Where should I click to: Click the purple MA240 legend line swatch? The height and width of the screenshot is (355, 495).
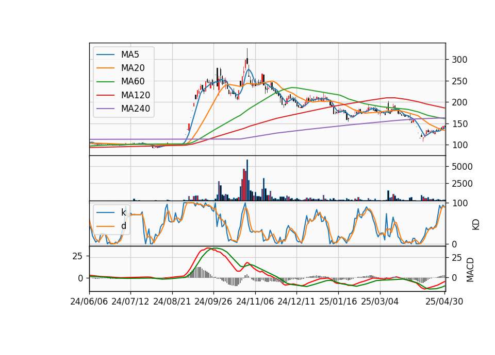(105, 109)
